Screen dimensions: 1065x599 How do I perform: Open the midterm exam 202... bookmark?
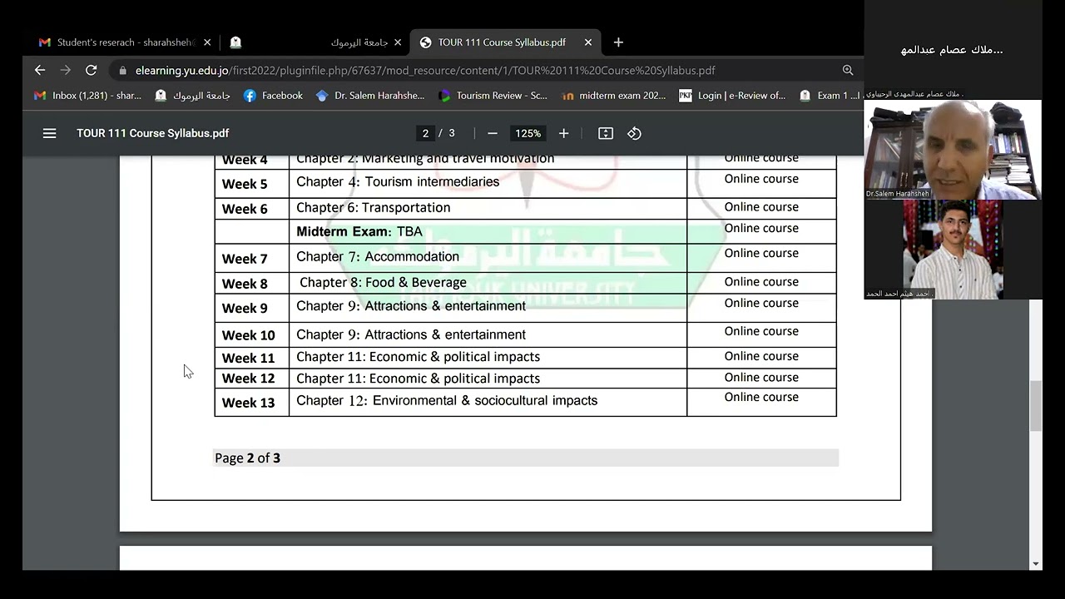coord(614,96)
